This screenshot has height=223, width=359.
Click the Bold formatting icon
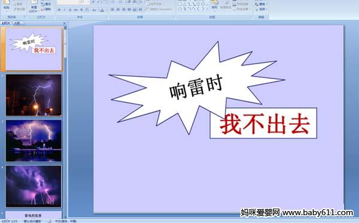(x=59, y=10)
